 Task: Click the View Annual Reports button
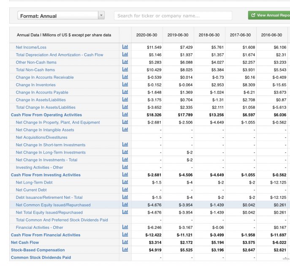tap(269, 15)
